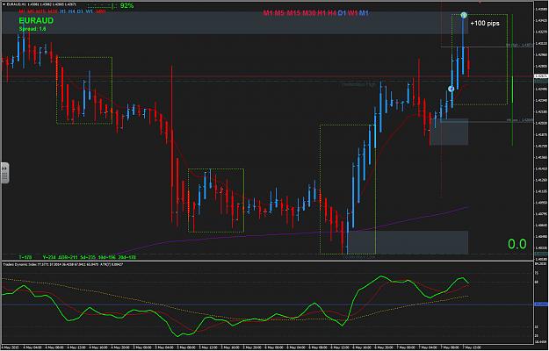Click the light blue circle marker at the candle peak
The height and width of the screenshot is (351, 549).
(x=464, y=15)
